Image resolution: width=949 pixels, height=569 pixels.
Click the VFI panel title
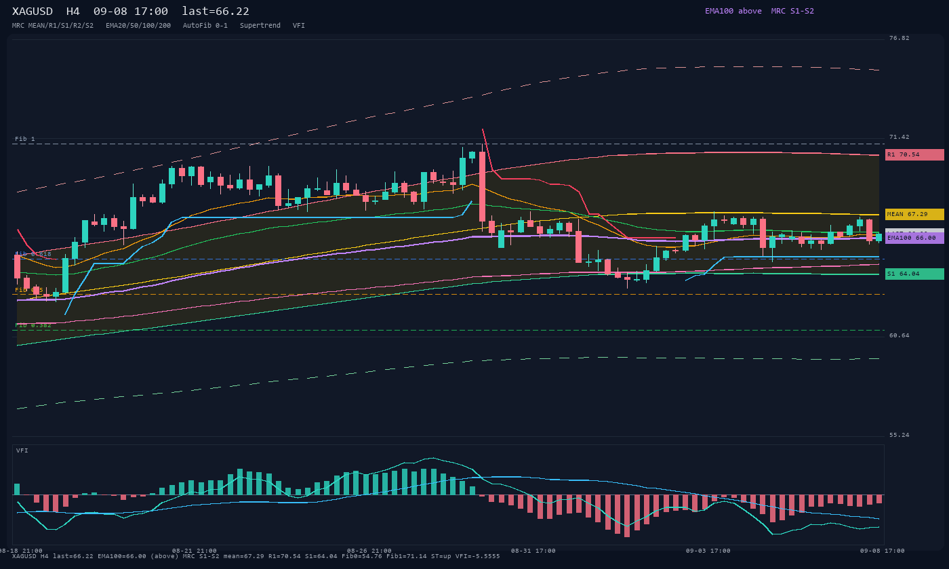[x=22, y=450]
